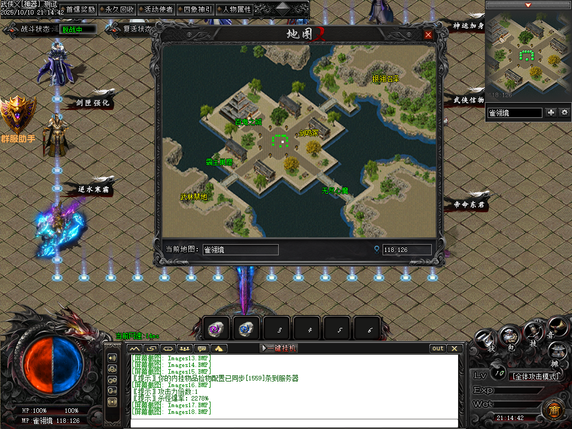Screen dimensions: 572x429
Task: Toggle the 战斗状态 combat status indicator
Action: click(78, 29)
